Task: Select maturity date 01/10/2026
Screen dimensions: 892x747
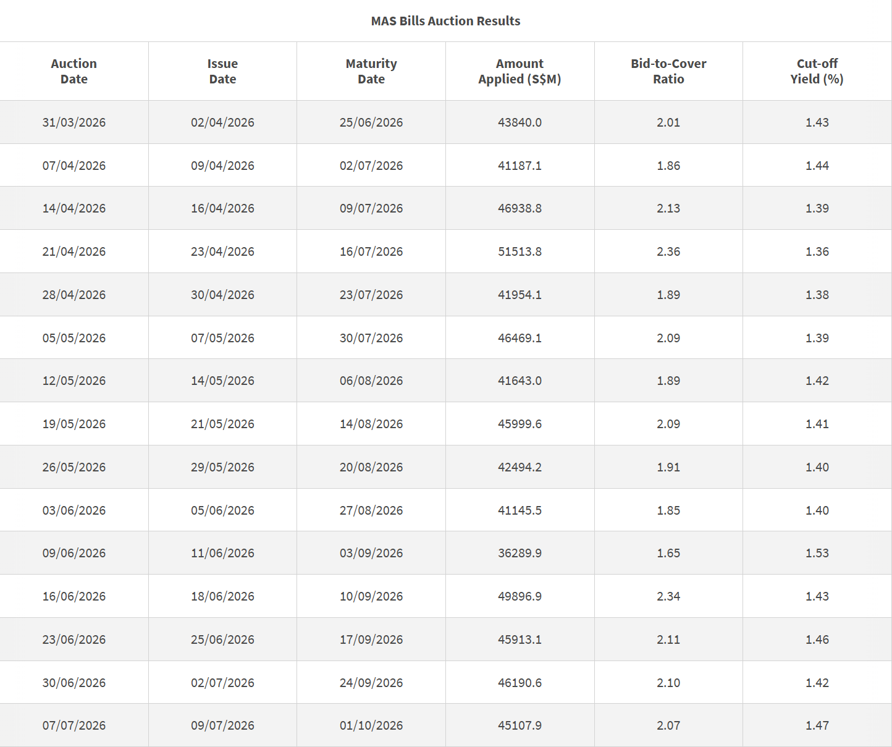Action: tap(371, 725)
